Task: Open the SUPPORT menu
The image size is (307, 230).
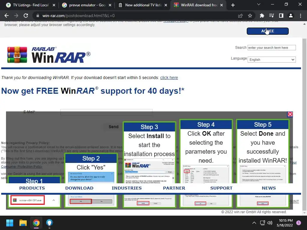Action: pos(221,188)
